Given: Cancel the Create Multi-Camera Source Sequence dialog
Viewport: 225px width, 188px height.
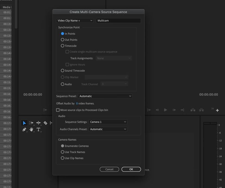Looking at the screenshot, I should click(109, 169).
